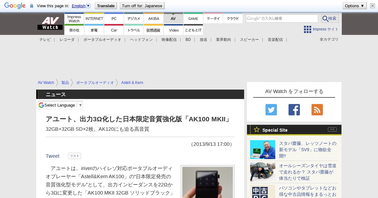Viewport: 378px width, 198px height.
Task: Open the PC tab
Action: [114, 19]
